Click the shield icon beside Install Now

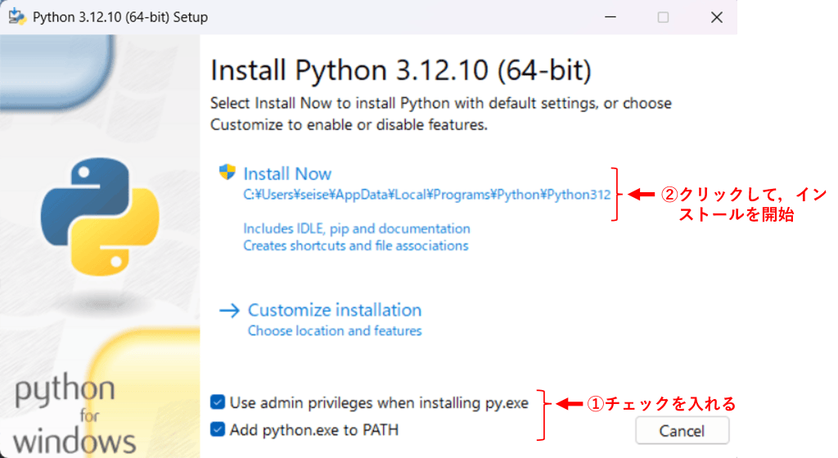click(228, 172)
